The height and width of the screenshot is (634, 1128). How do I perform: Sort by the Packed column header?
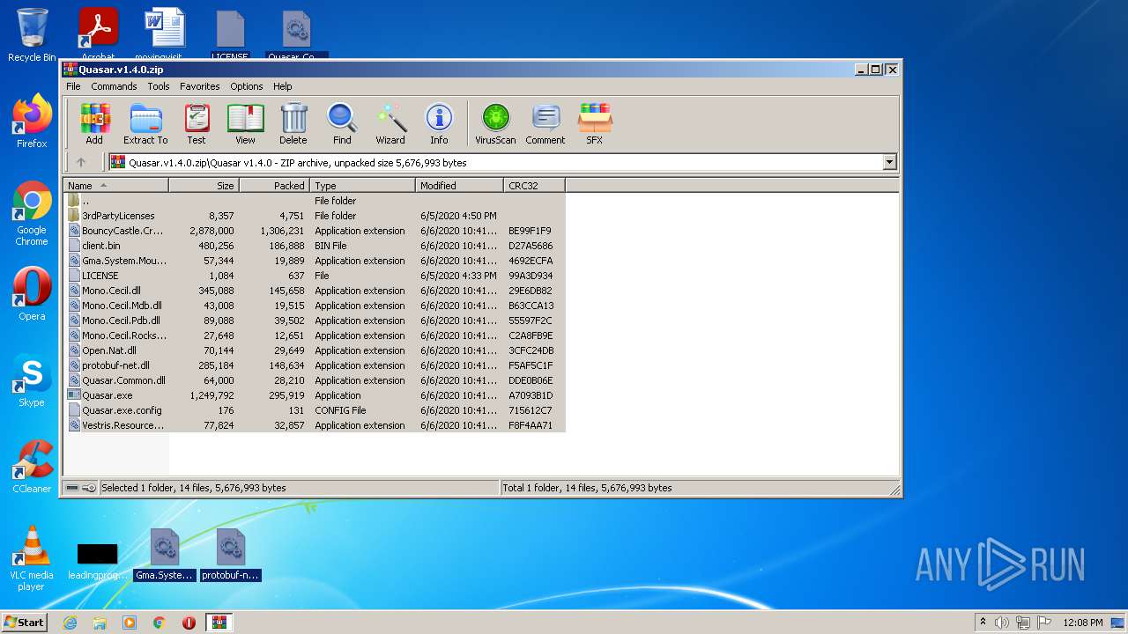pos(274,186)
